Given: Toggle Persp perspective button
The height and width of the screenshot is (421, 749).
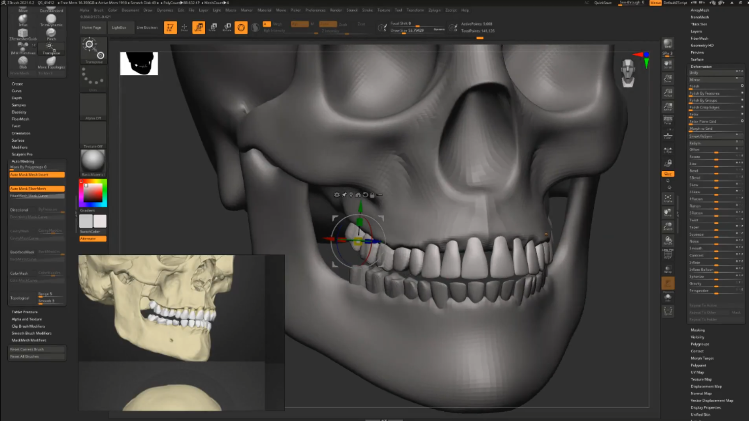Looking at the screenshot, I should pyautogui.click(x=668, y=120).
